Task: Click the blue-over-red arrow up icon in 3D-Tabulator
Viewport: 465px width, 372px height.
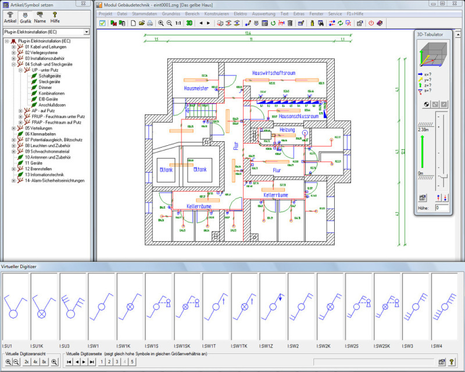Action: [438, 198]
